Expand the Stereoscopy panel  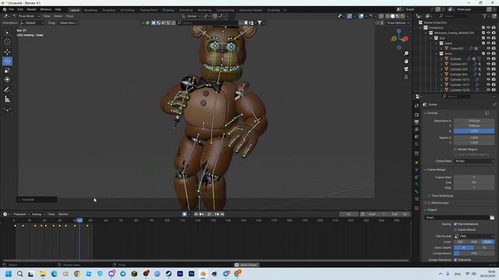click(437, 203)
